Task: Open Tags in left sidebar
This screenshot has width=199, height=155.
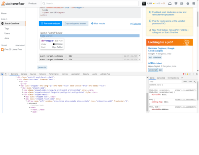Action: 7,28
